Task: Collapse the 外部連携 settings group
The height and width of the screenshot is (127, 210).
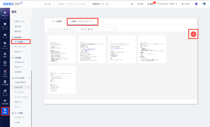Action: click(x=29, y=58)
